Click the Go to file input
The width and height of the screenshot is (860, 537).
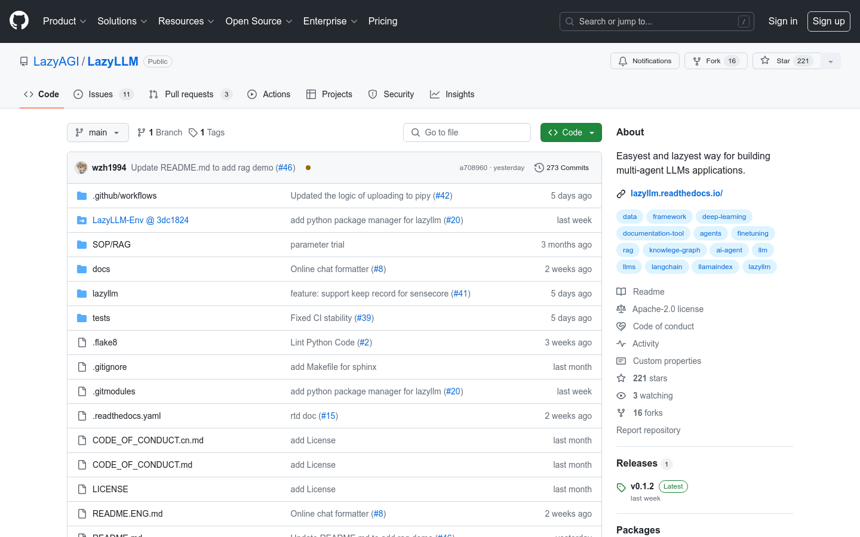click(467, 132)
